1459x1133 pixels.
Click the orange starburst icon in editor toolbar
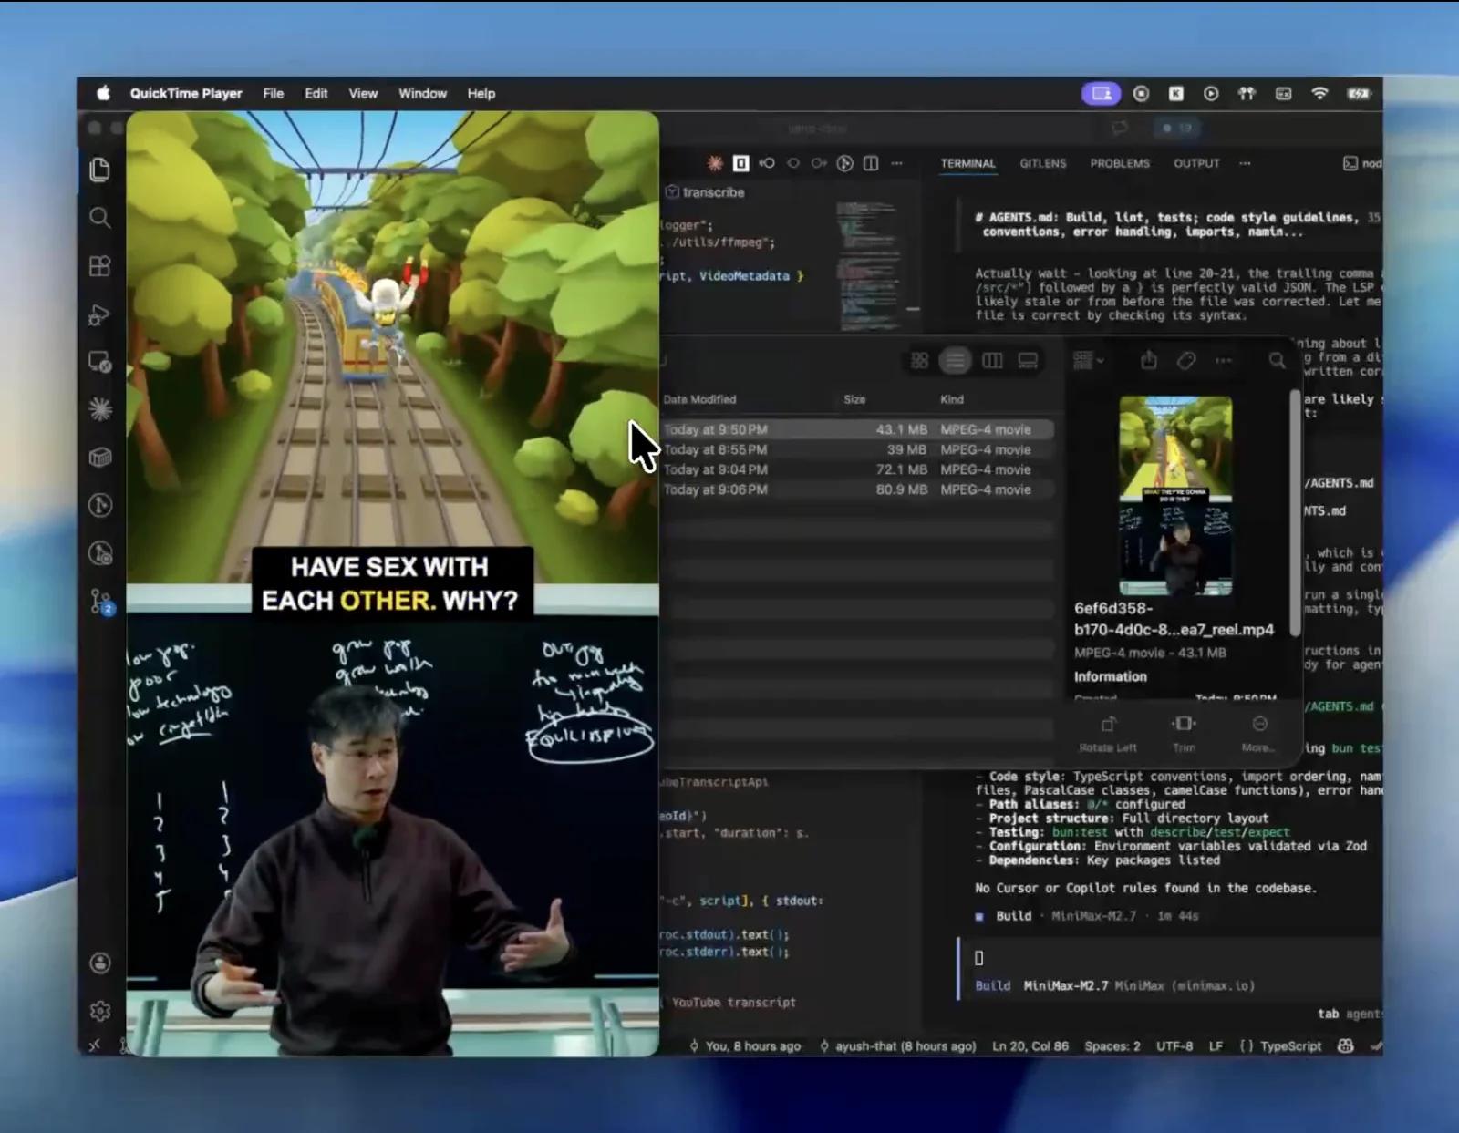tap(715, 163)
